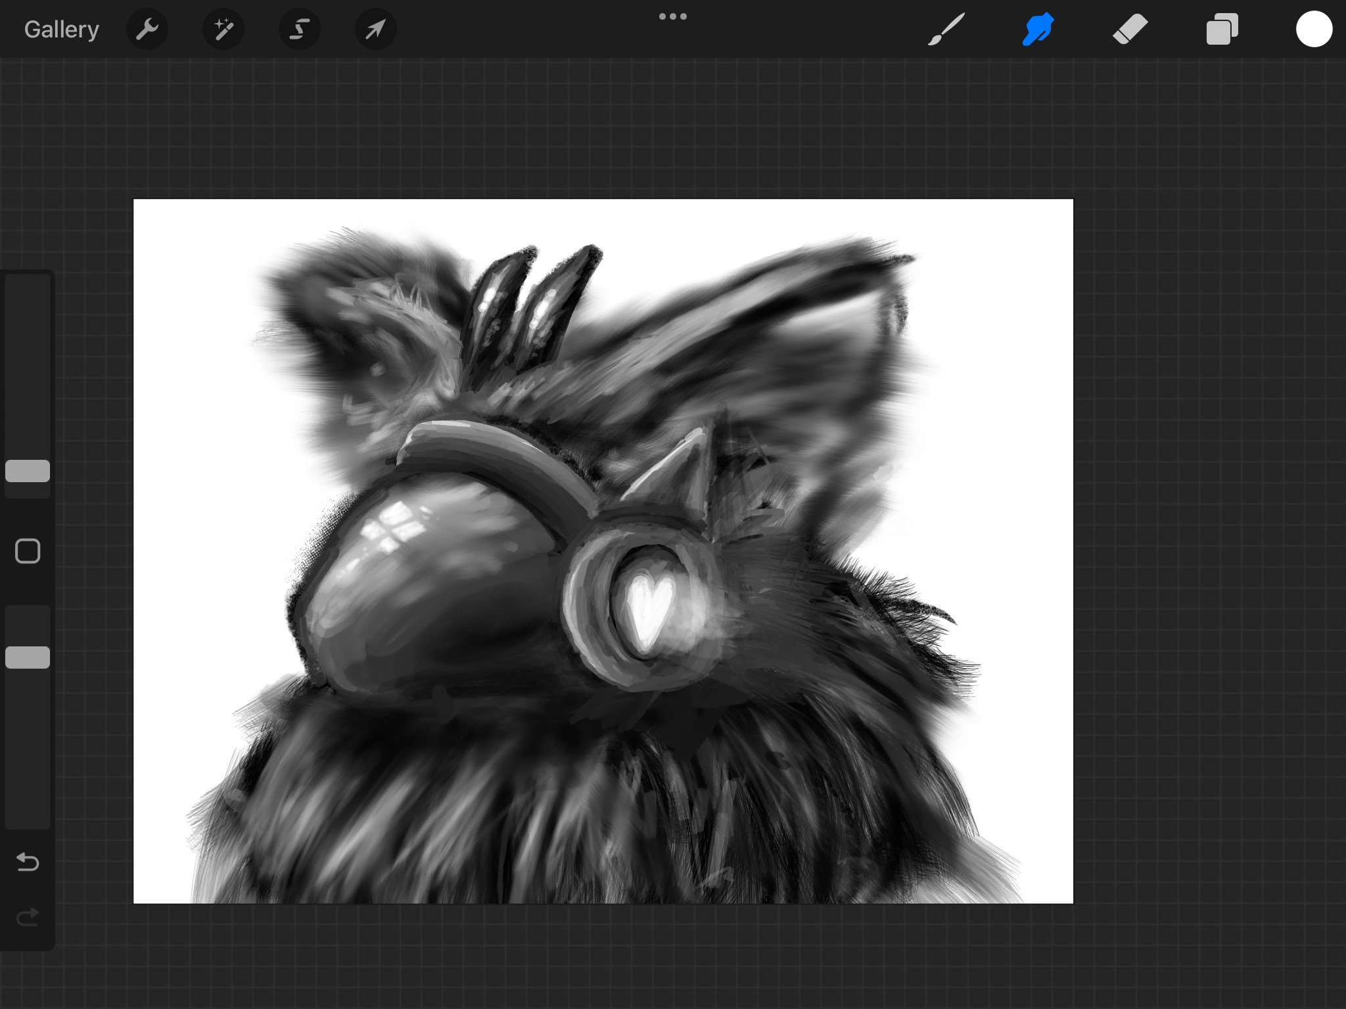The height and width of the screenshot is (1009, 1346).
Task: Return to the Gallery
Action: click(x=61, y=28)
